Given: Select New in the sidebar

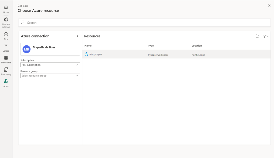Looking at the screenshot, I should tap(6, 36).
